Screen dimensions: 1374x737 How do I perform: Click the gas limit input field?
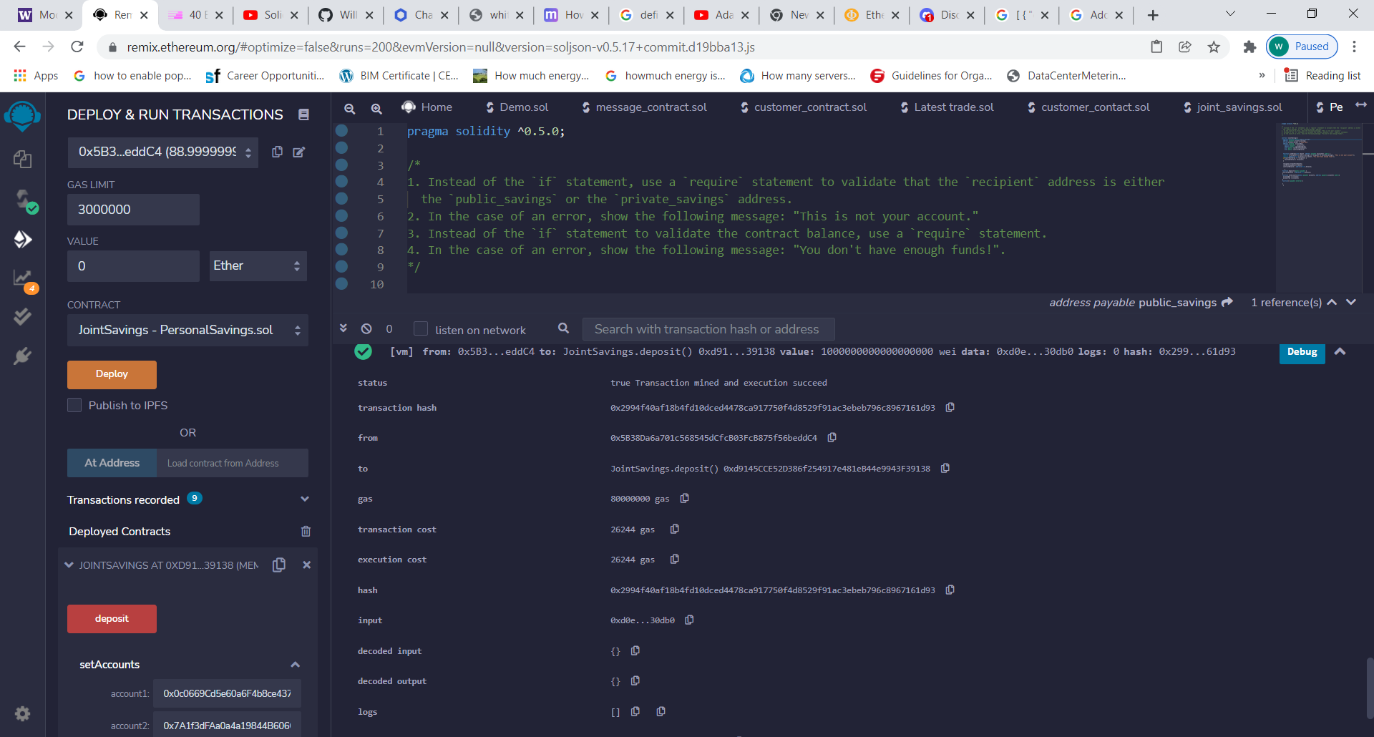133,210
